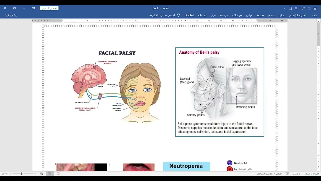Click the right indent marker on ruler
This screenshot has height=181, width=321.
[257, 21]
